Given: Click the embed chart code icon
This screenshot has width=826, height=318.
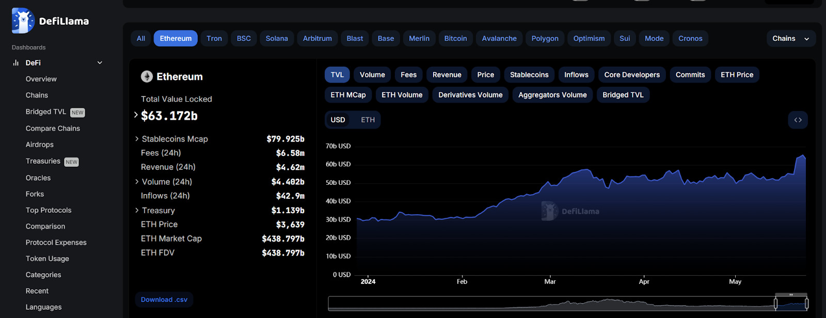Looking at the screenshot, I should click(x=798, y=120).
